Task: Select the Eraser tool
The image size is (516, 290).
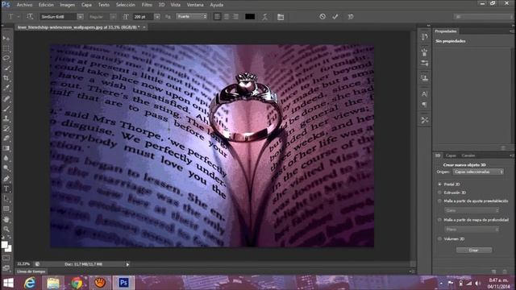Action: coord(6,138)
